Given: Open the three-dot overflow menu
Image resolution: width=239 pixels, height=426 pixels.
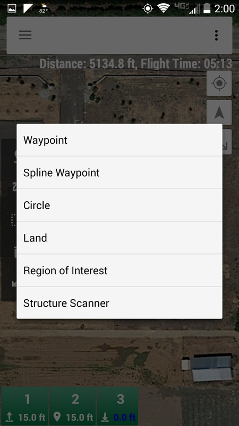Looking at the screenshot, I should tap(216, 35).
